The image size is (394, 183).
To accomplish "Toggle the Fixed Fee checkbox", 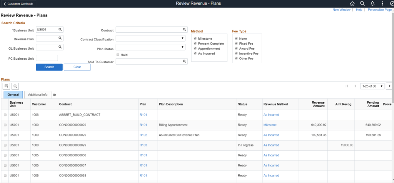I will pyautogui.click(x=236, y=44).
